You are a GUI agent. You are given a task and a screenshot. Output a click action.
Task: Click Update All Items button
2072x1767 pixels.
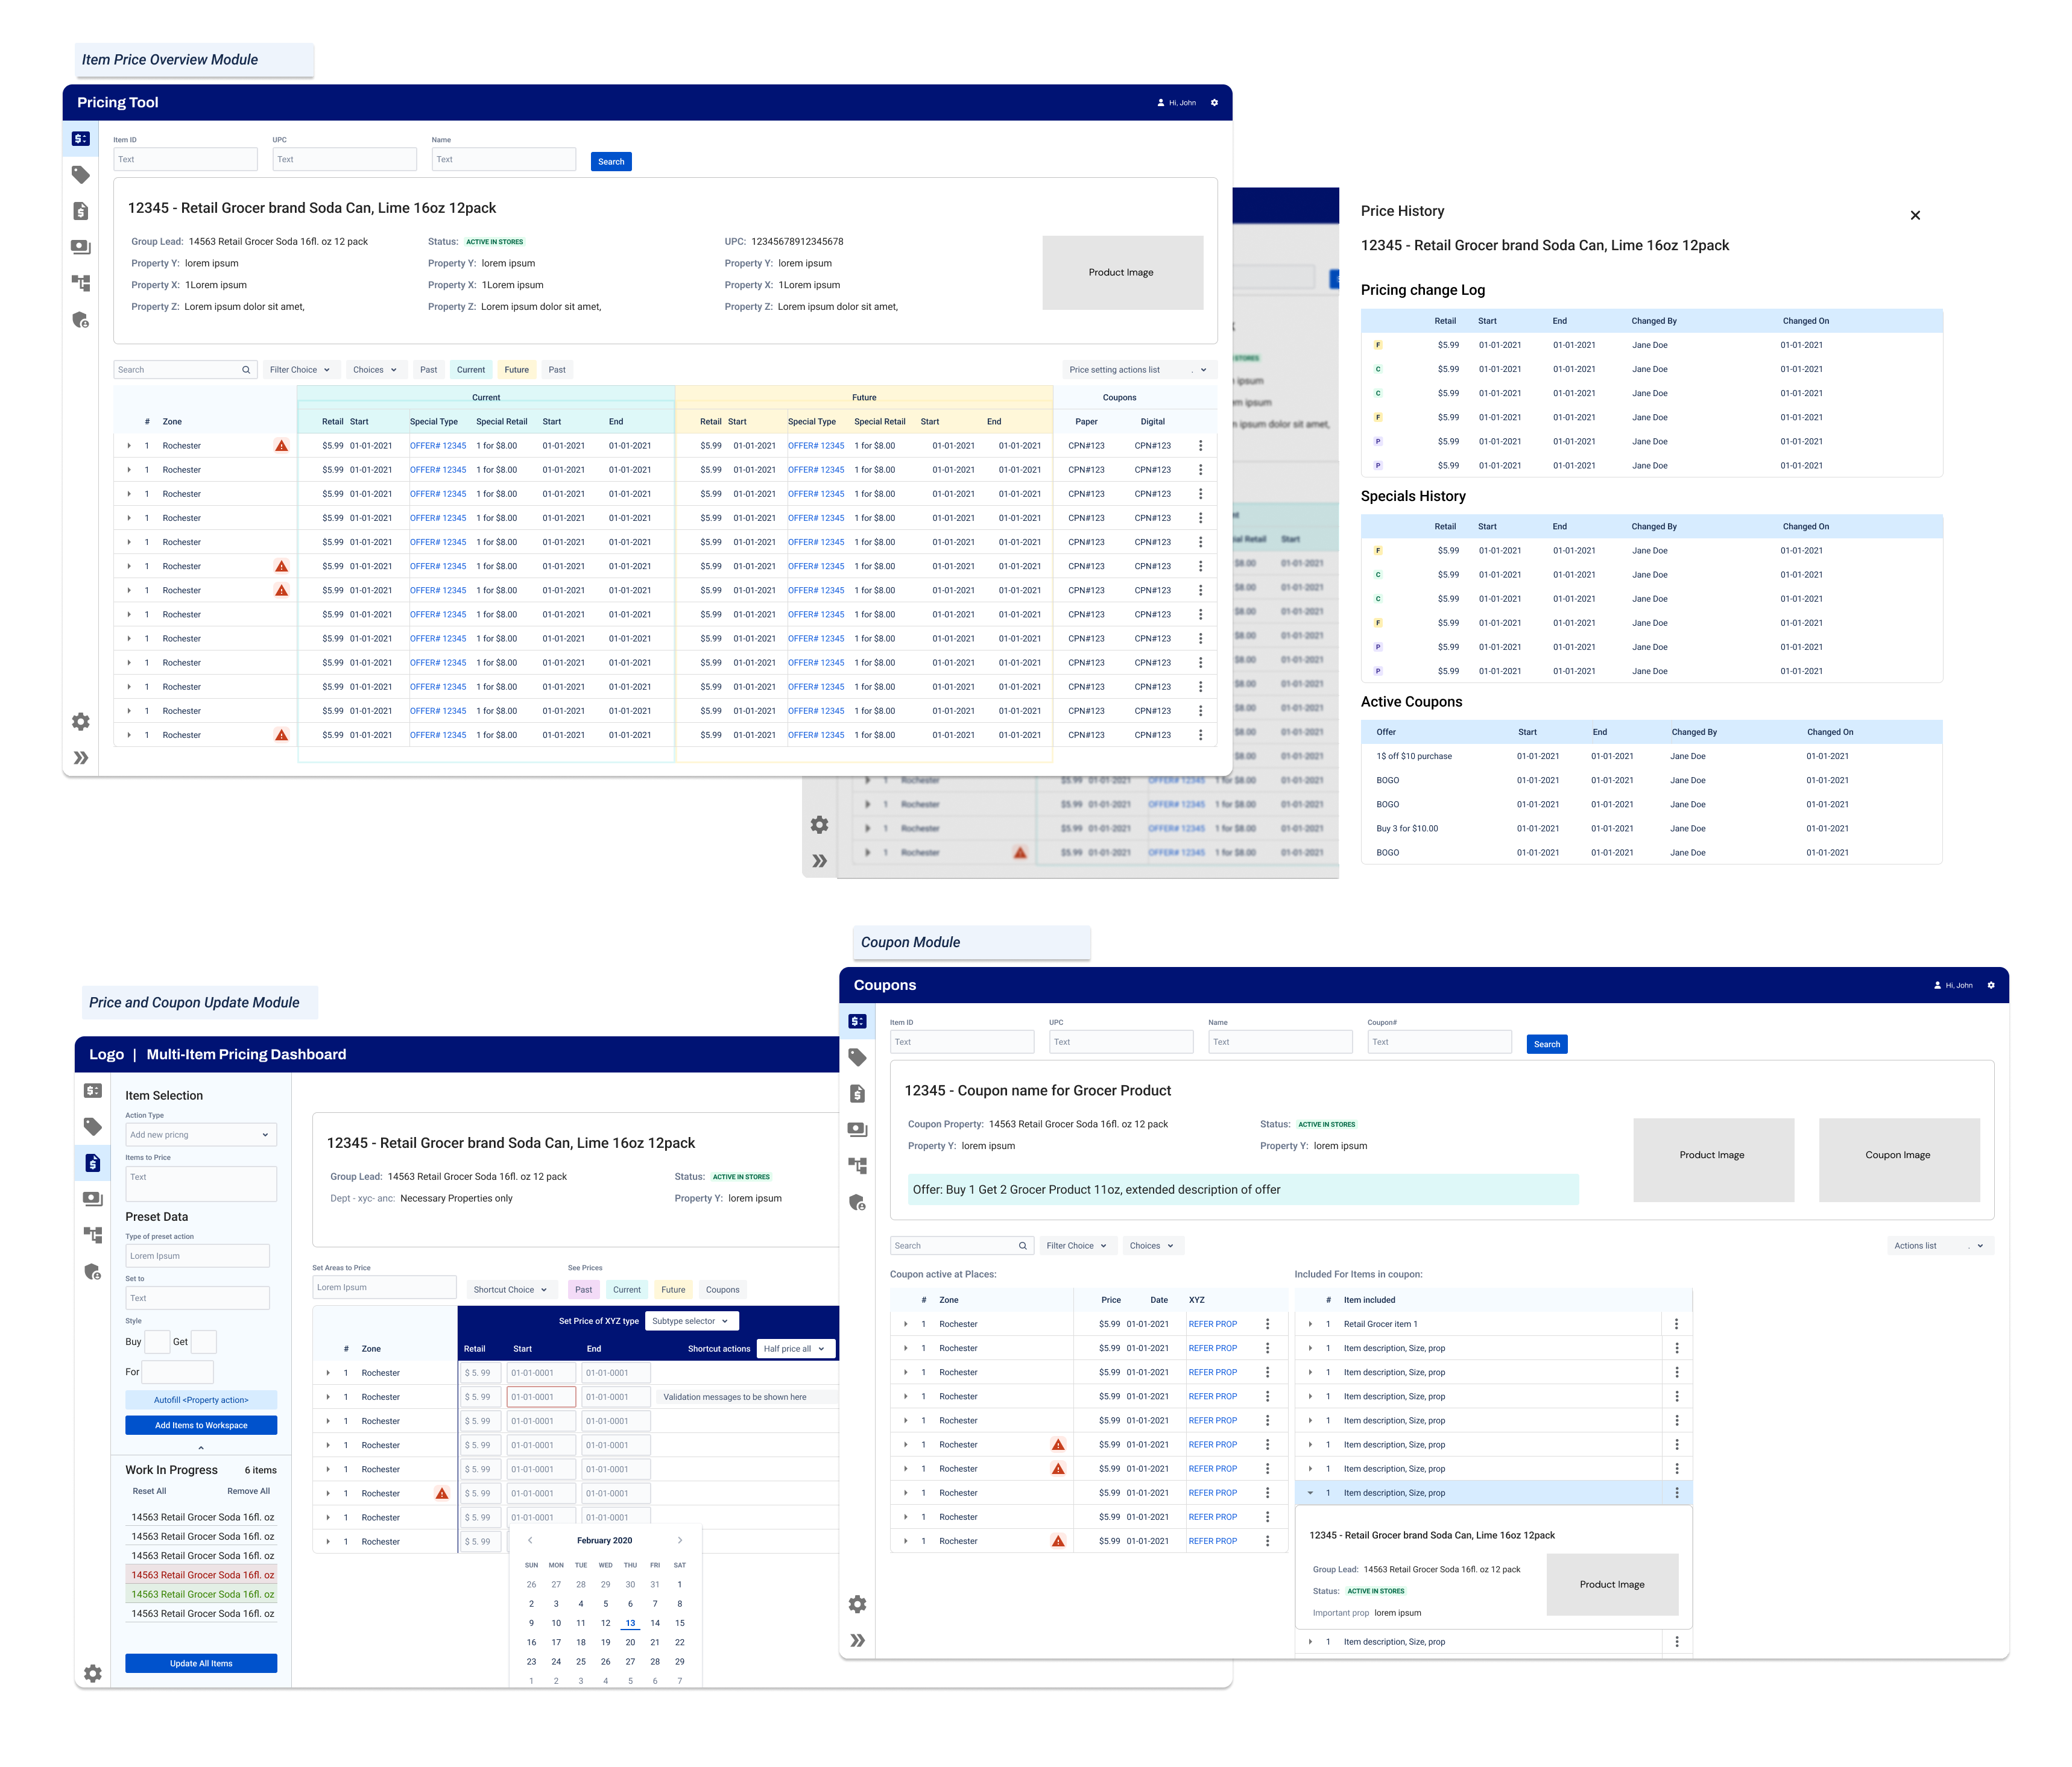point(201,1664)
